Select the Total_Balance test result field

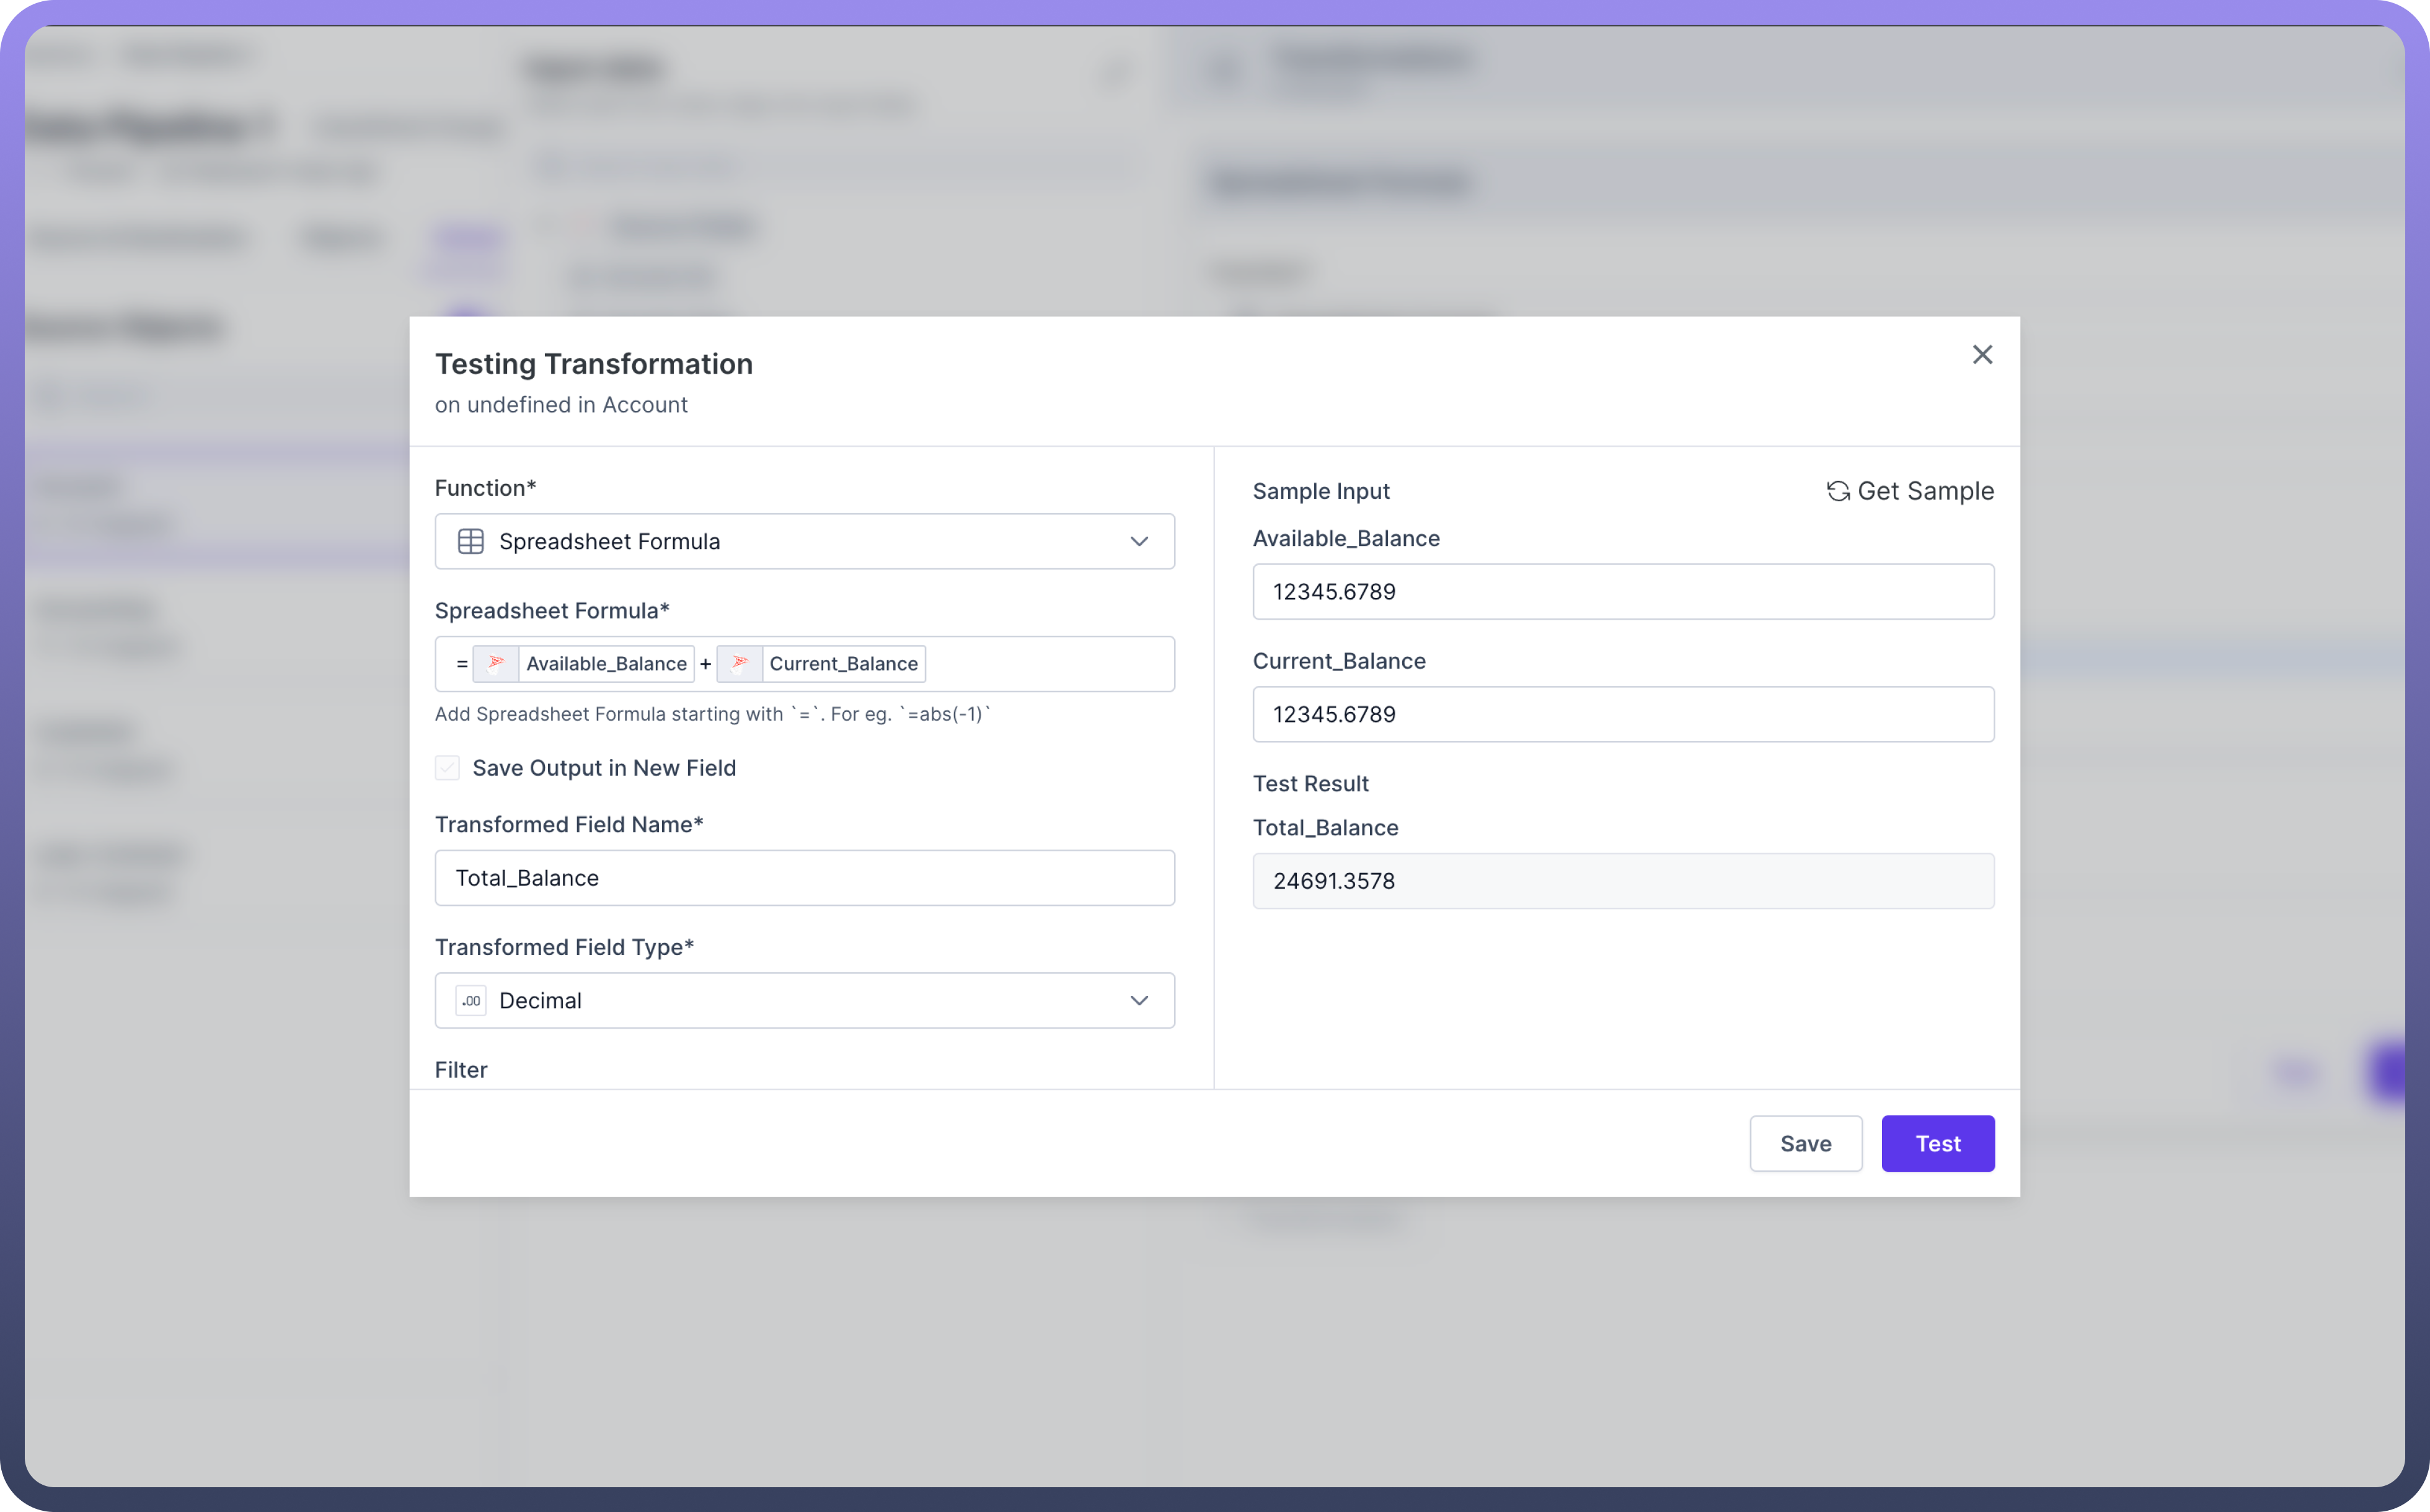(1623, 881)
